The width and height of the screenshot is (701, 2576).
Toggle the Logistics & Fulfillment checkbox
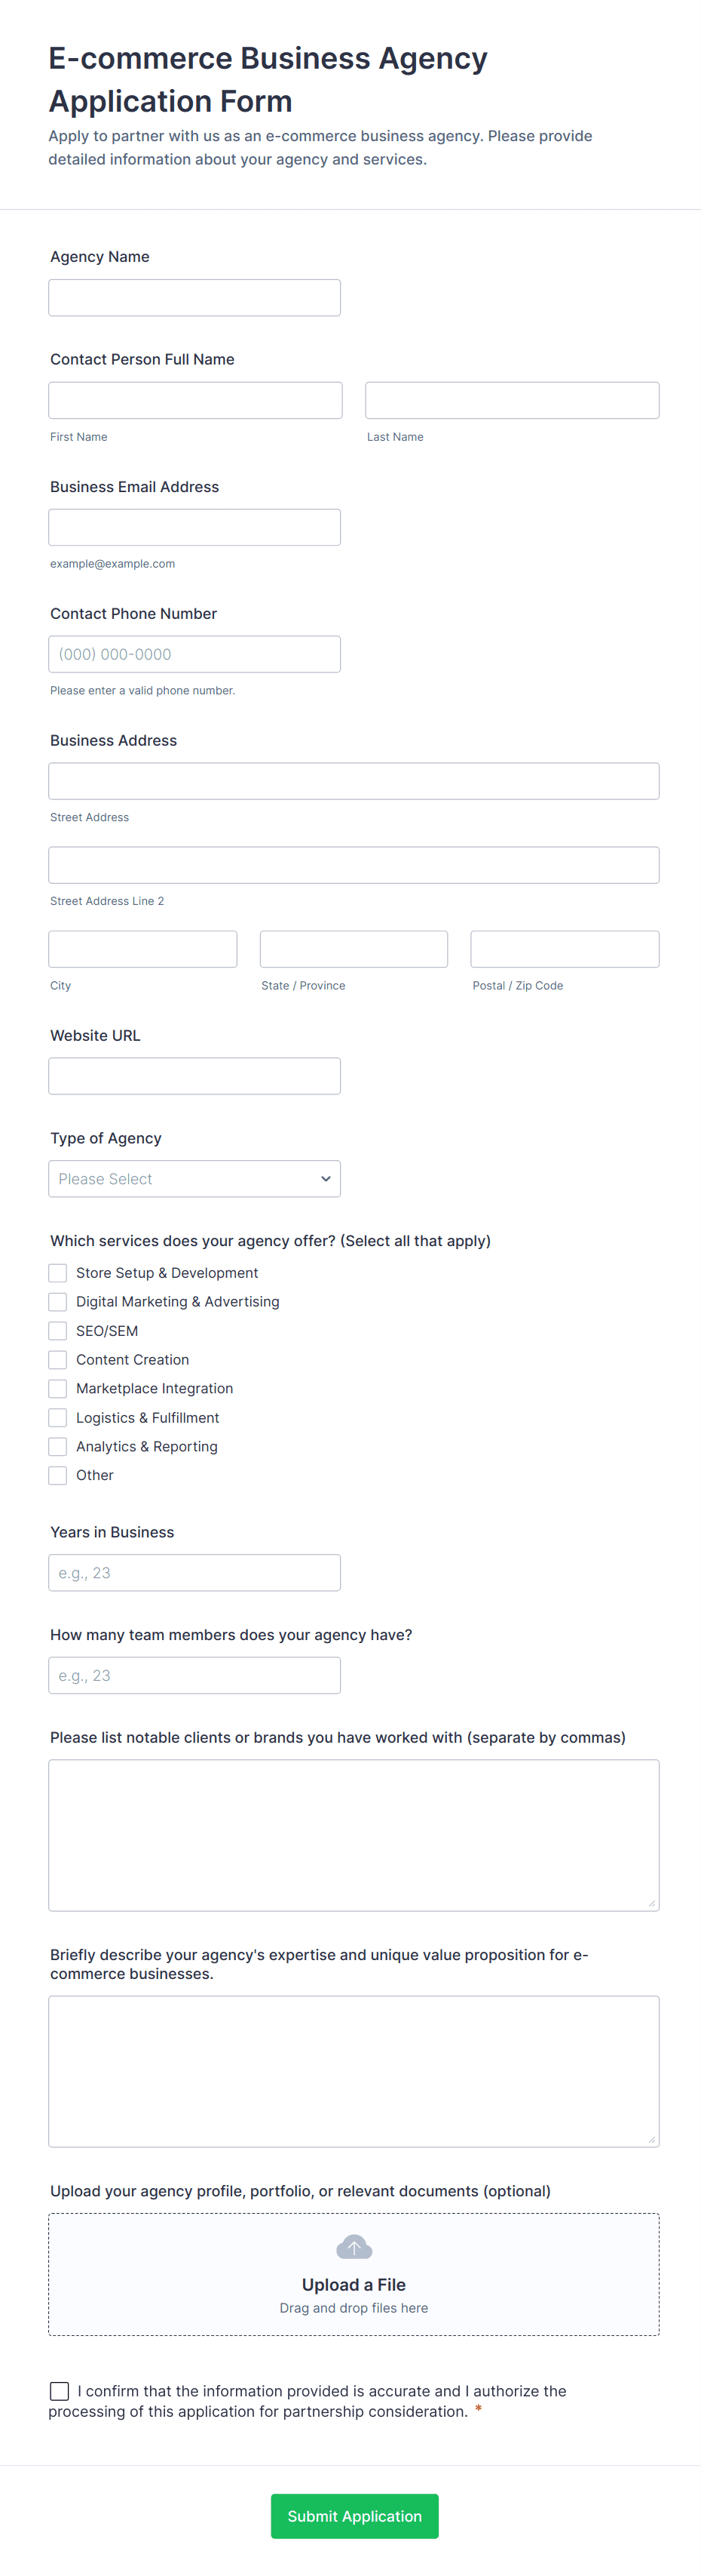tap(58, 1418)
